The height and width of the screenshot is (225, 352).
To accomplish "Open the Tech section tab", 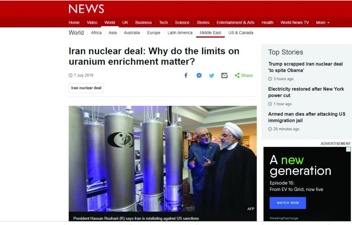I will pos(163,23).
